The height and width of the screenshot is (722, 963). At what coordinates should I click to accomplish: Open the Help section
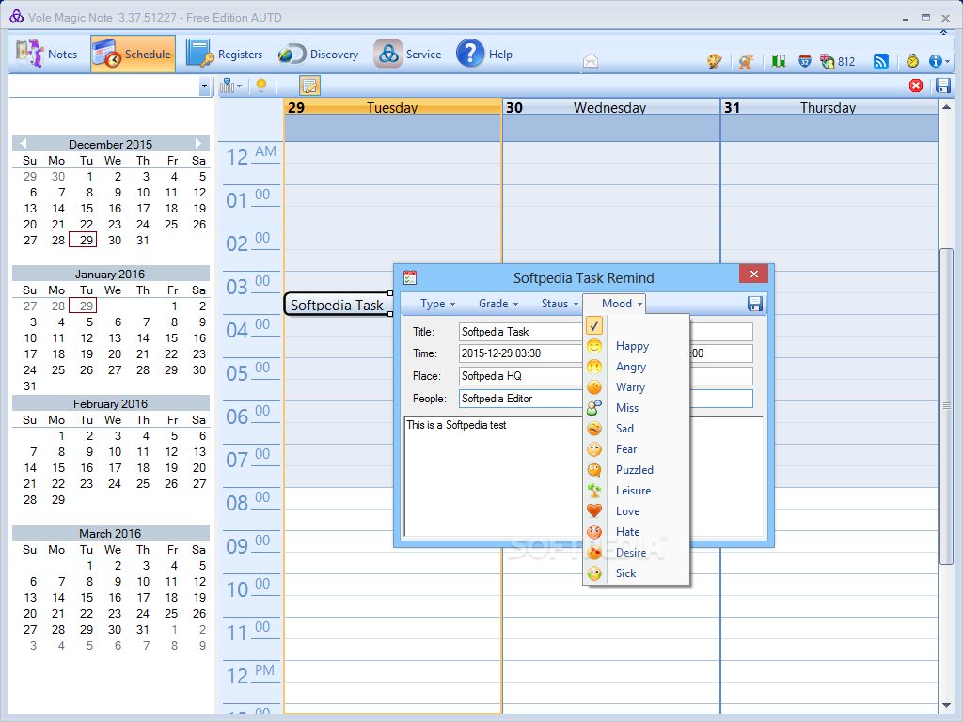[484, 54]
